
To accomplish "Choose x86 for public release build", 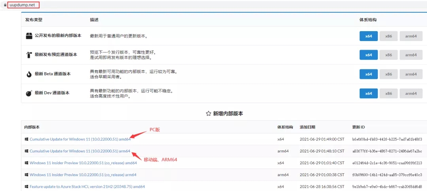I will pyautogui.click(x=388, y=36).
